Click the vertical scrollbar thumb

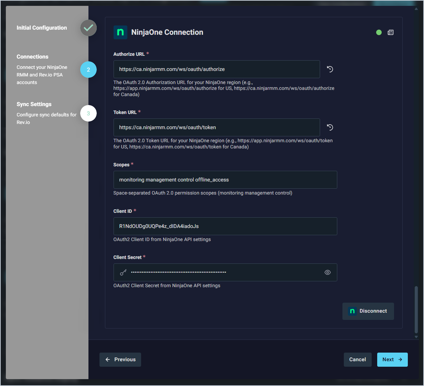[416, 310]
